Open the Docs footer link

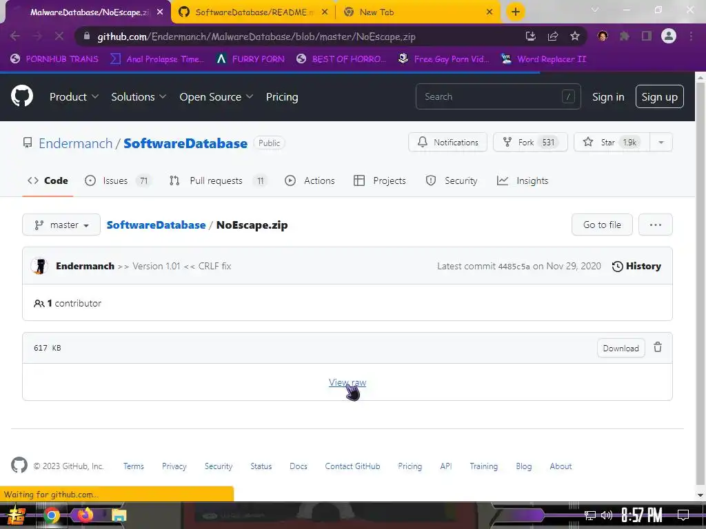299,466
